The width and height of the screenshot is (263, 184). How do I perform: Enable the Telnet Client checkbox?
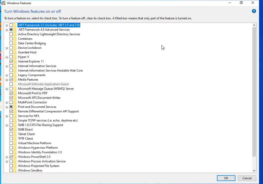pos(11,134)
